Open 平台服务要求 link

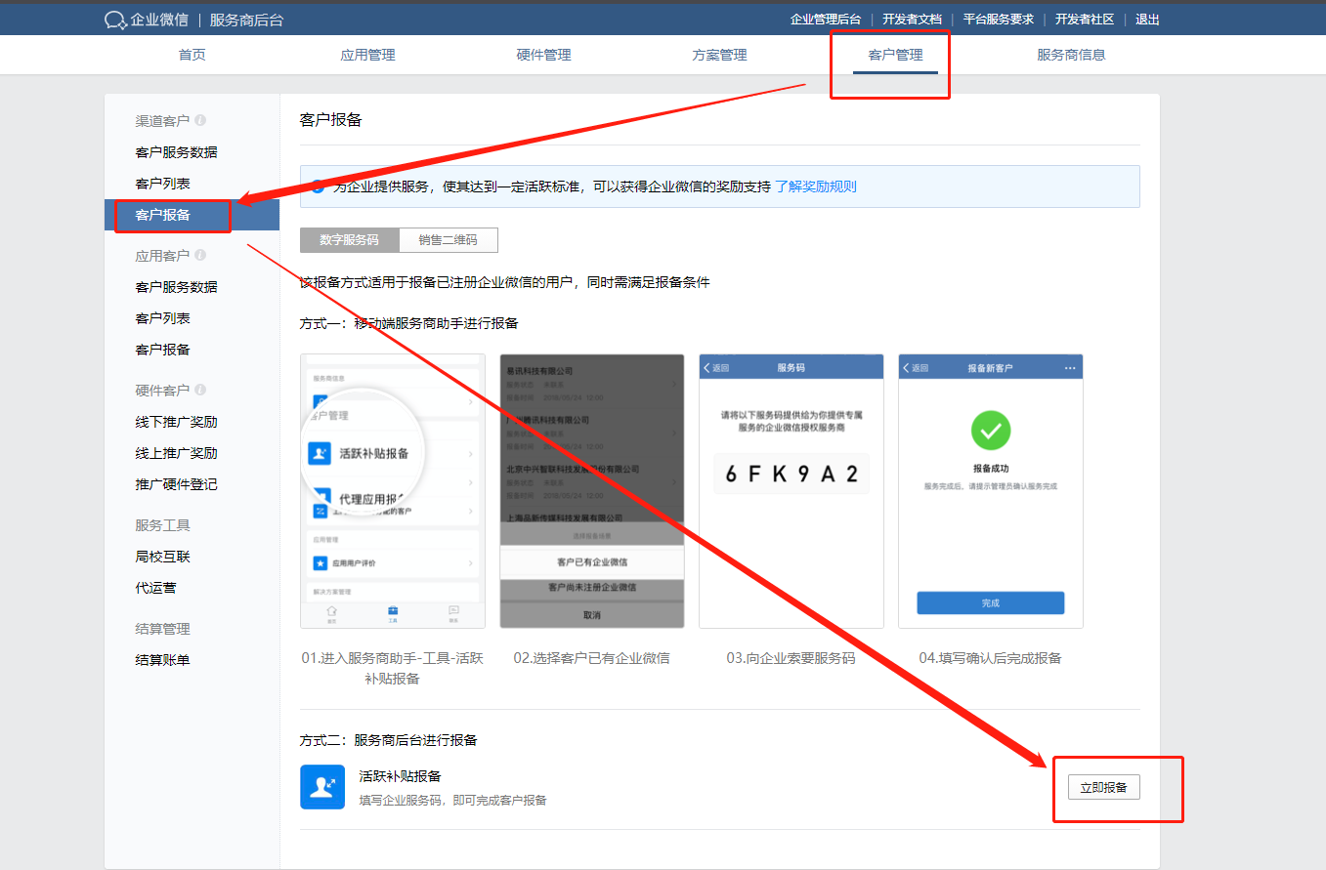point(999,20)
